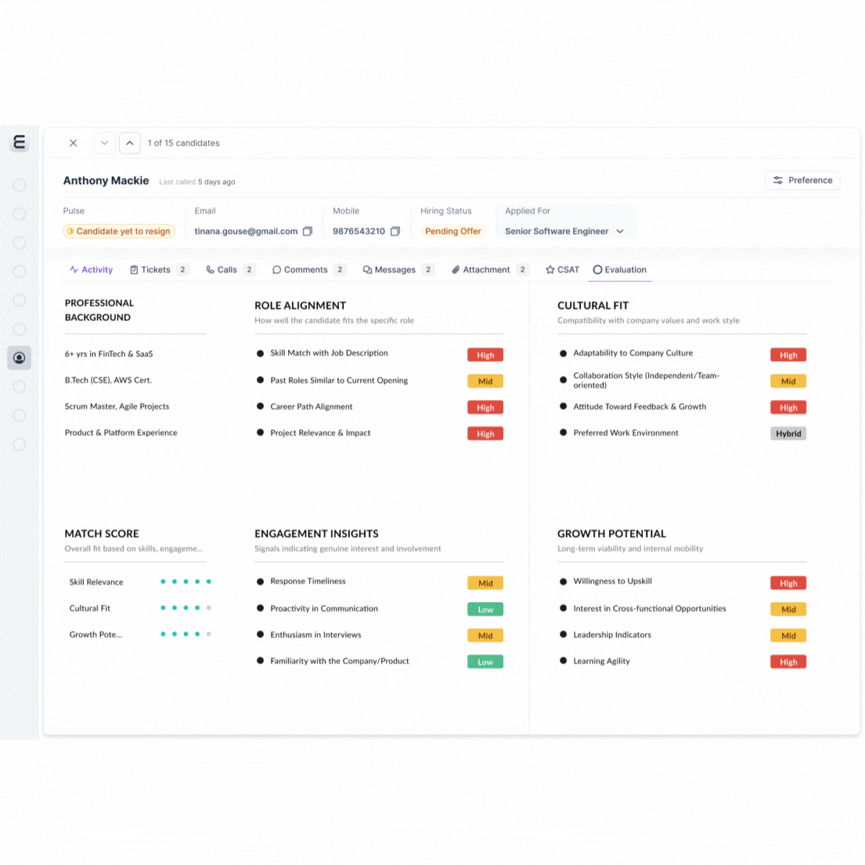Close the candidate panel with X

(73, 143)
